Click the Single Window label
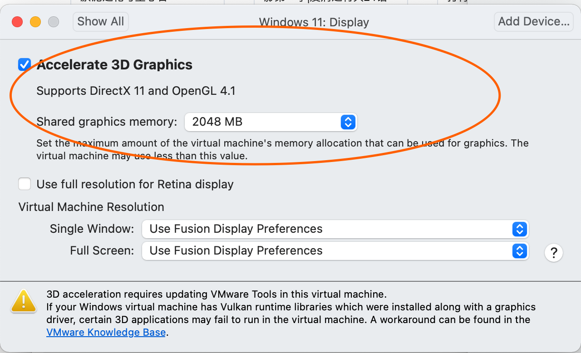This screenshot has height=353, width=581. [92, 229]
